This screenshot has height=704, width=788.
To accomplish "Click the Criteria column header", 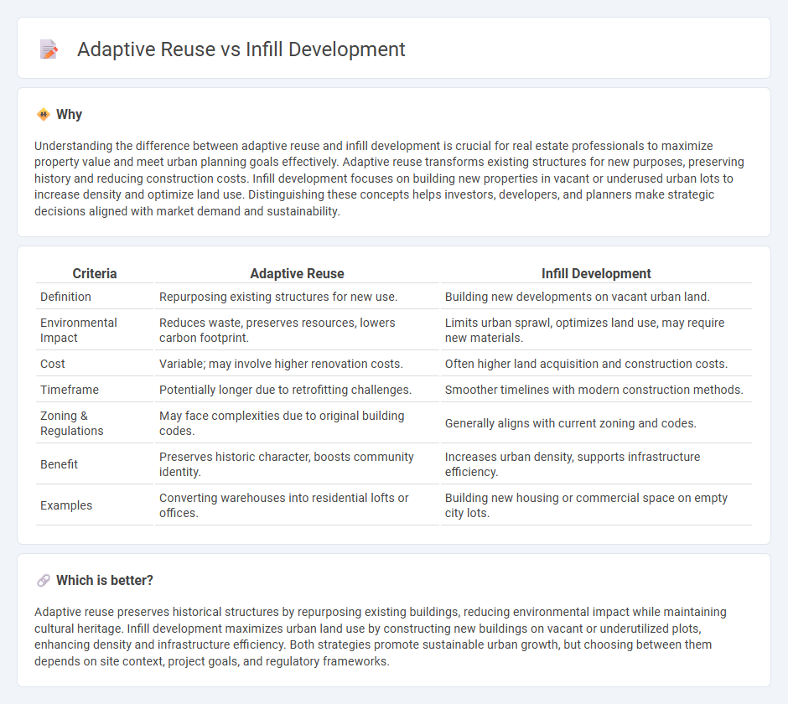I will coord(95,273).
